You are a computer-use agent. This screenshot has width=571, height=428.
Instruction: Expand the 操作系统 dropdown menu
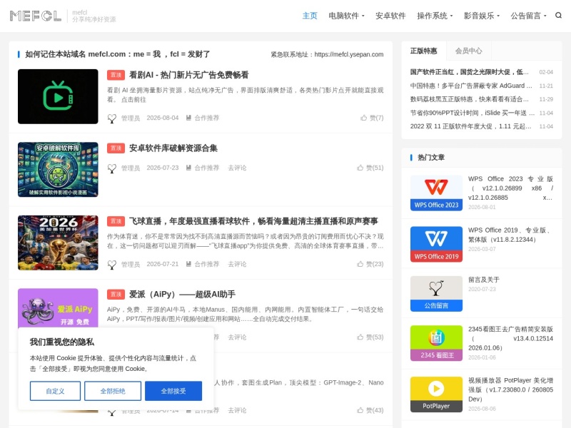[x=435, y=16]
